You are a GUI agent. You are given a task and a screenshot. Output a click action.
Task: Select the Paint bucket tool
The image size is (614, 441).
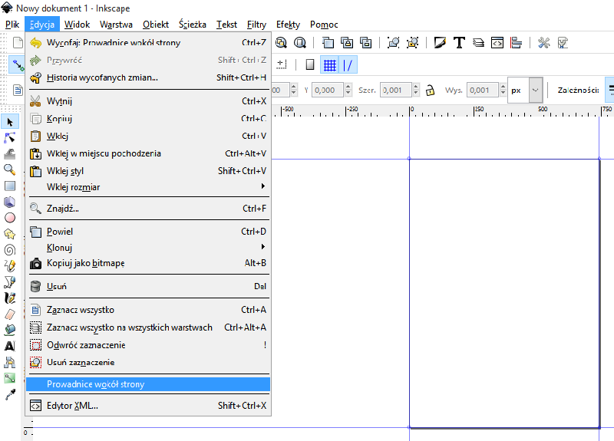[x=10, y=331]
